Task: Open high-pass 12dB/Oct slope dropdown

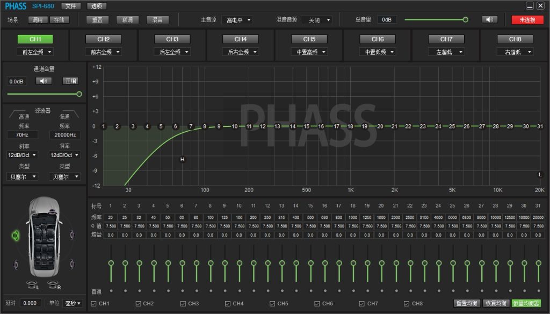Action: [22, 155]
